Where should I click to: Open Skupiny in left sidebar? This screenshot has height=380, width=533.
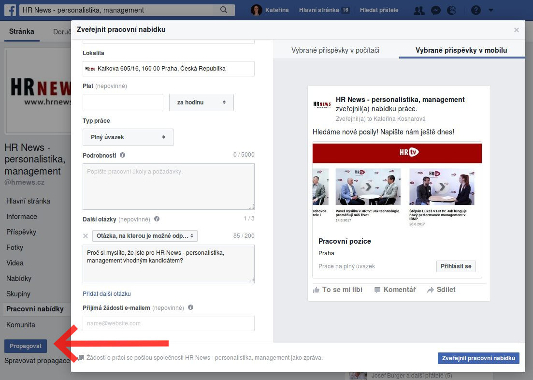[18, 293]
